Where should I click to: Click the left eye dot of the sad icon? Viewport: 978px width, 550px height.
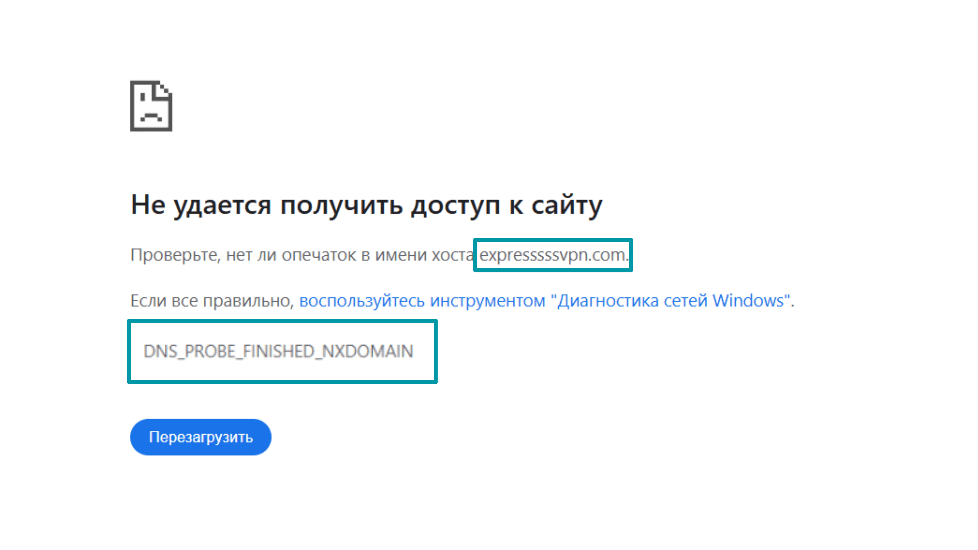tap(142, 96)
